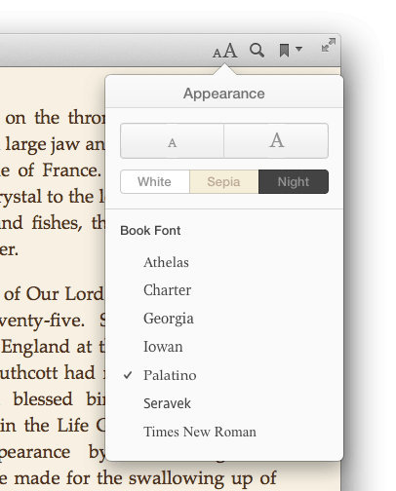396x491 pixels.
Task: Open the search magnifier in toolbar
Action: (257, 51)
